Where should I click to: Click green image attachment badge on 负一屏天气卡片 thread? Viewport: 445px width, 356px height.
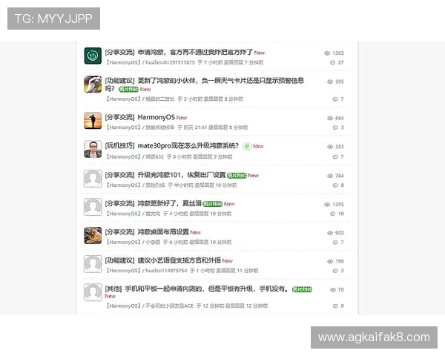(x=128, y=90)
